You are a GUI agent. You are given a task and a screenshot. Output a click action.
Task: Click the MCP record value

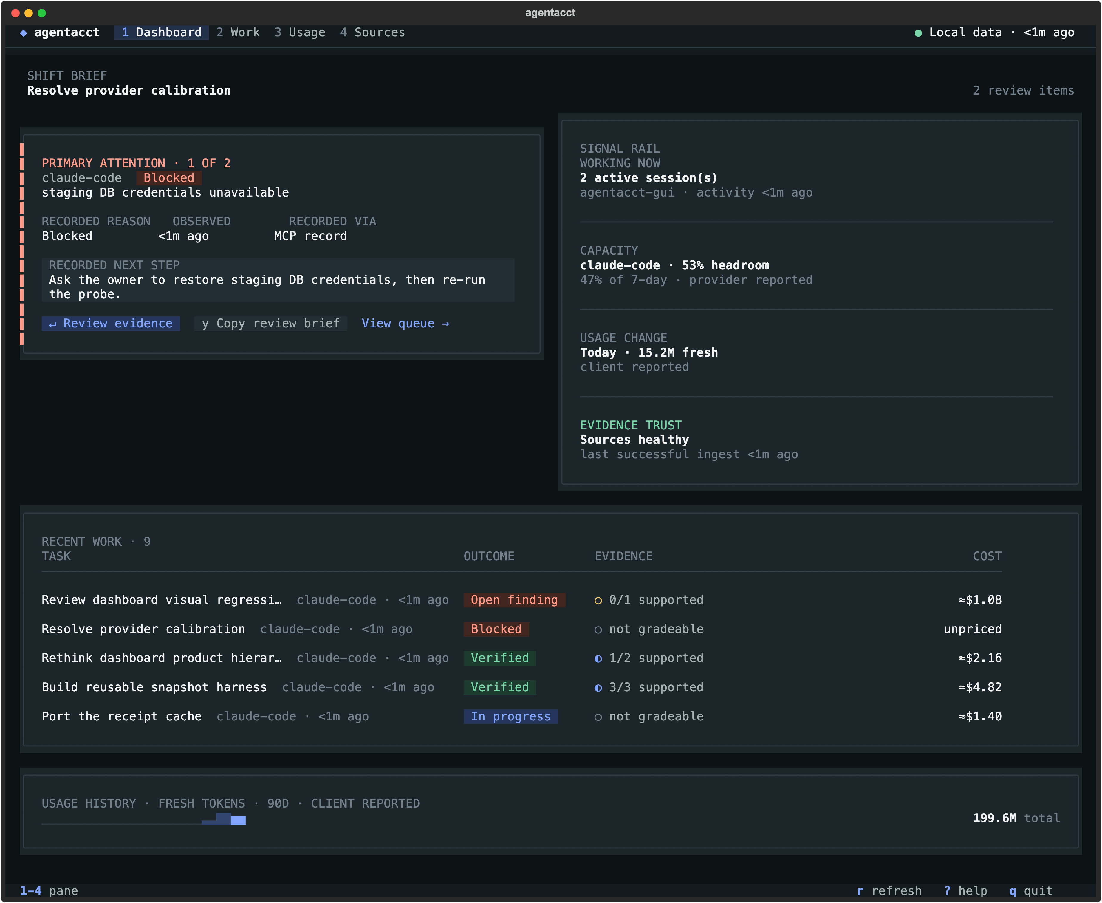tap(310, 236)
